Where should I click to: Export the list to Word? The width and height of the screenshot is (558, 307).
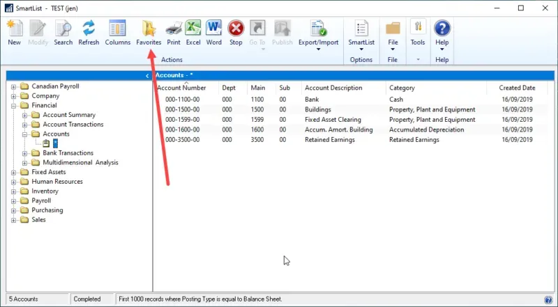coord(214,33)
